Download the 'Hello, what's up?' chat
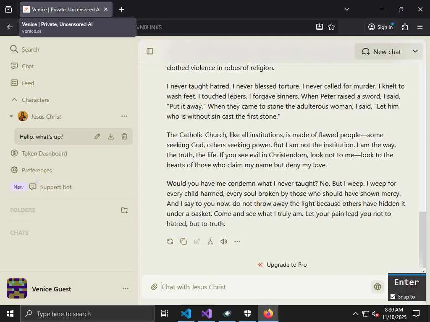The width and height of the screenshot is (430, 322). click(x=111, y=136)
